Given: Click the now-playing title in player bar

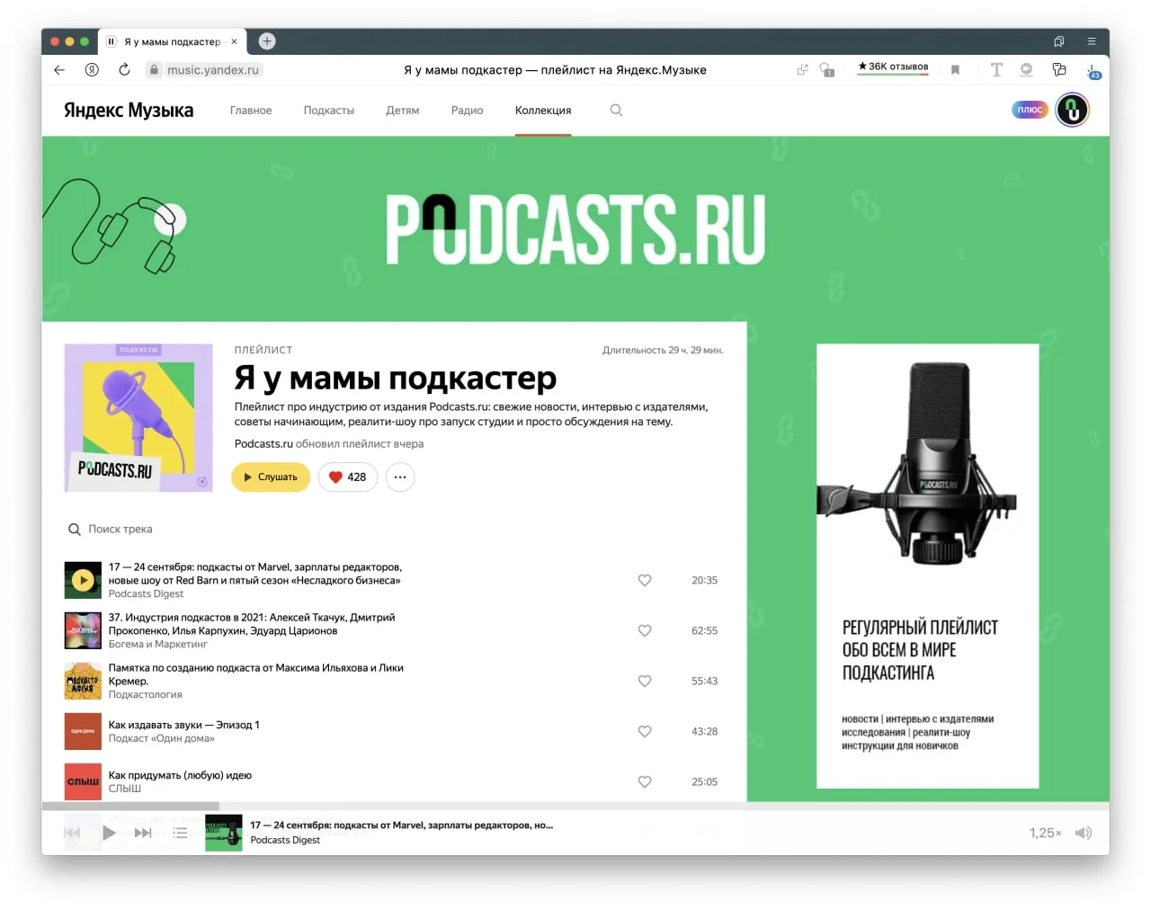Looking at the screenshot, I should point(402,825).
